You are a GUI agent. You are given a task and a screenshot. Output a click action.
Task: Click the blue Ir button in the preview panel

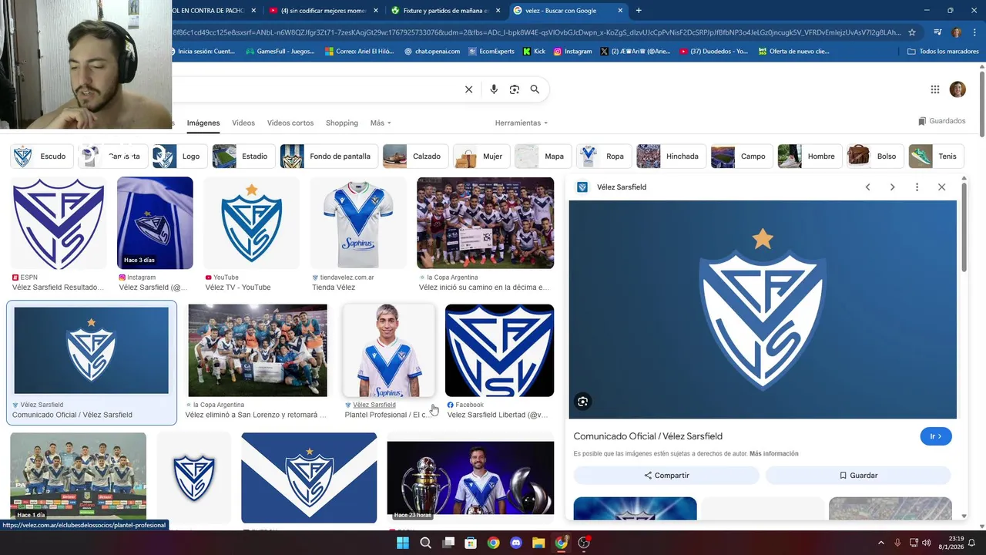[x=936, y=436]
